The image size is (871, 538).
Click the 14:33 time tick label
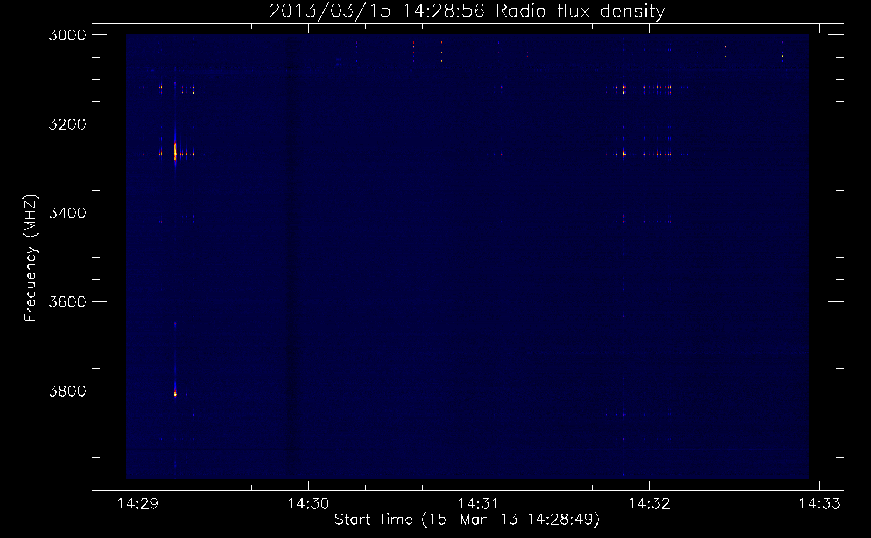819,504
